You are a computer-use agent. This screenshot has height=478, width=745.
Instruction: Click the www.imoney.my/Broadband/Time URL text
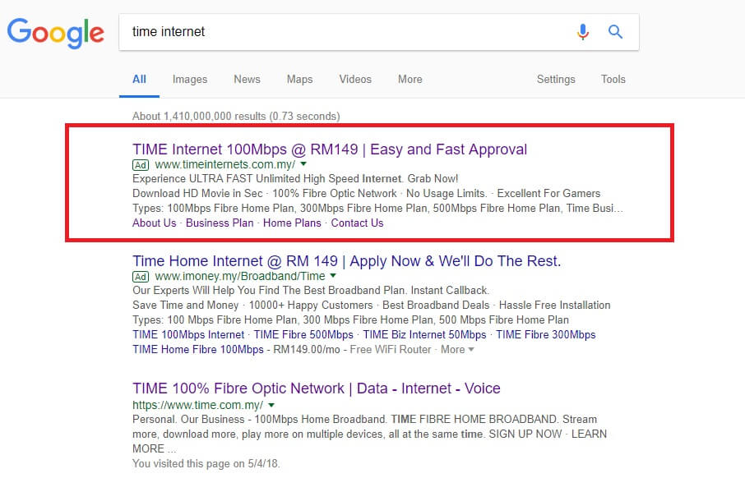[x=240, y=276]
